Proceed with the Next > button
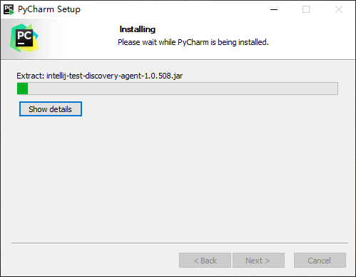 click(258, 261)
